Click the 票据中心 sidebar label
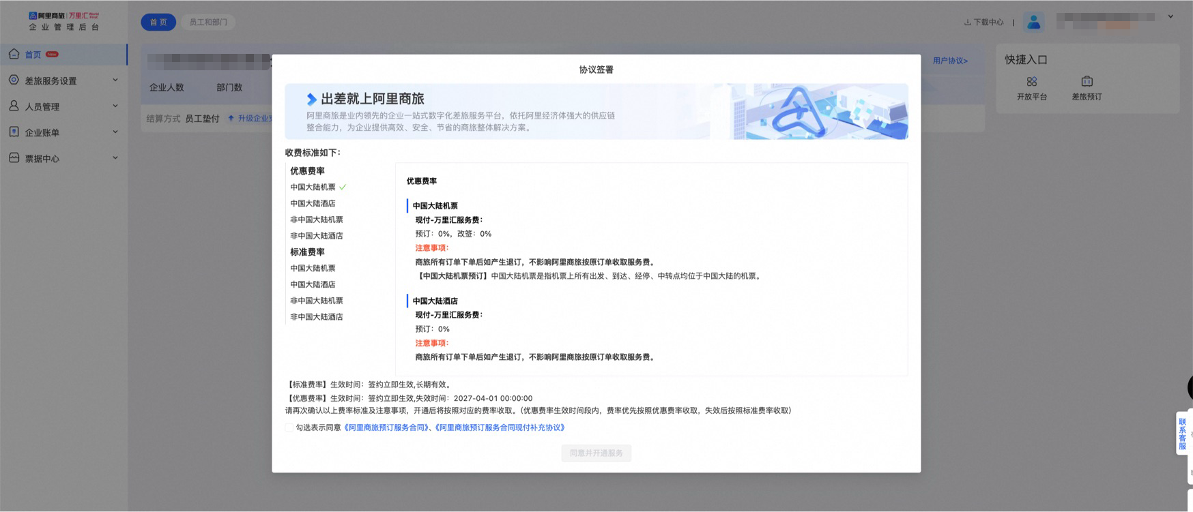This screenshot has width=1193, height=512. click(x=42, y=158)
